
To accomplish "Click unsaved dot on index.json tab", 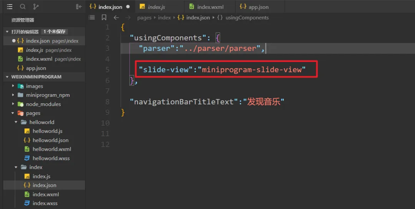I will (x=128, y=7).
